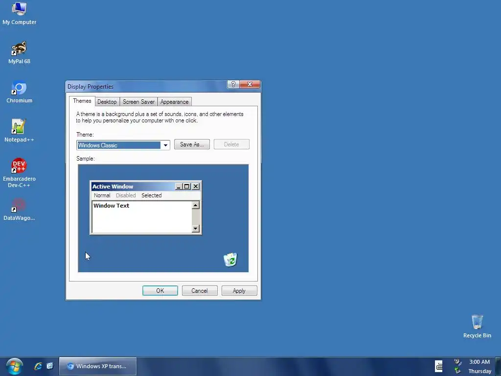Click the Normal sample menu item
The image size is (501, 376).
pyautogui.click(x=102, y=195)
